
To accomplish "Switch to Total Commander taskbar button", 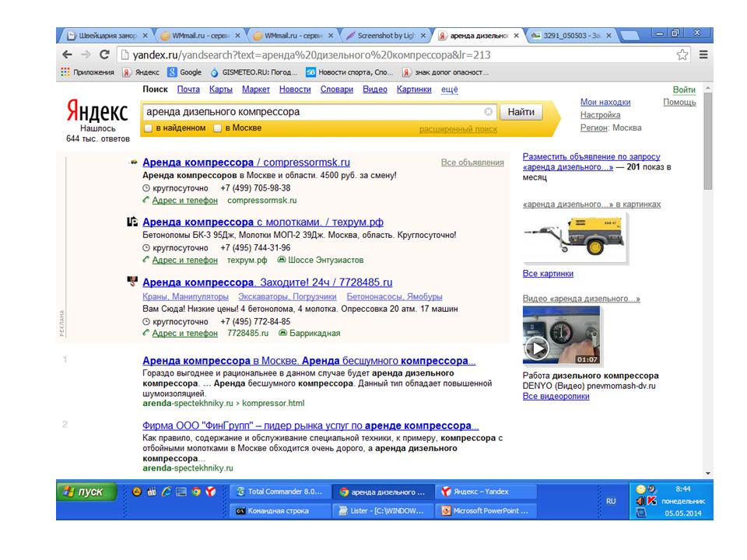I will pyautogui.click(x=279, y=492).
